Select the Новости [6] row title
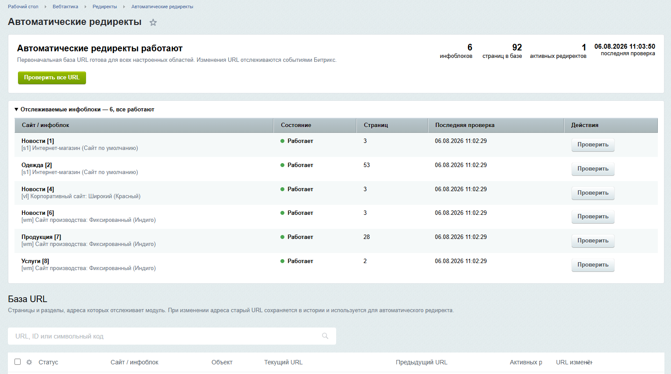This screenshot has height=374, width=671. pyautogui.click(x=38, y=213)
